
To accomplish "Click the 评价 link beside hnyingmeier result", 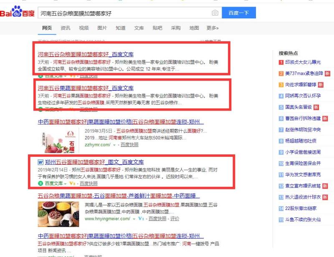I will point(175,218).
